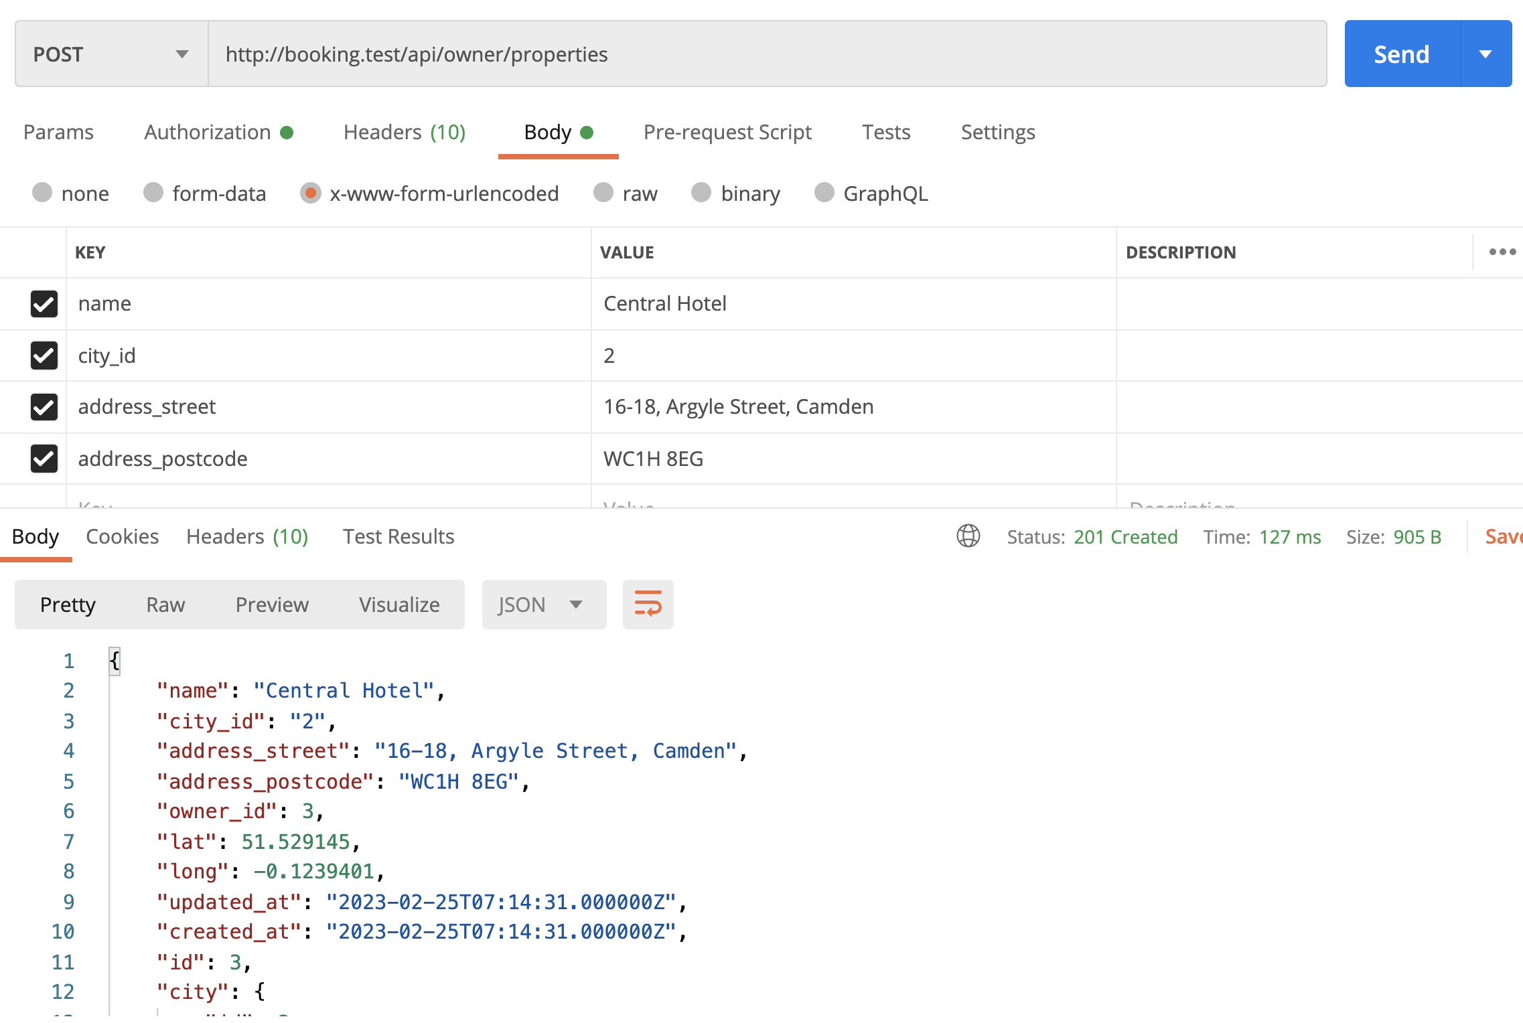Open the request Settings tab
This screenshot has width=1523, height=1023.
(x=998, y=132)
